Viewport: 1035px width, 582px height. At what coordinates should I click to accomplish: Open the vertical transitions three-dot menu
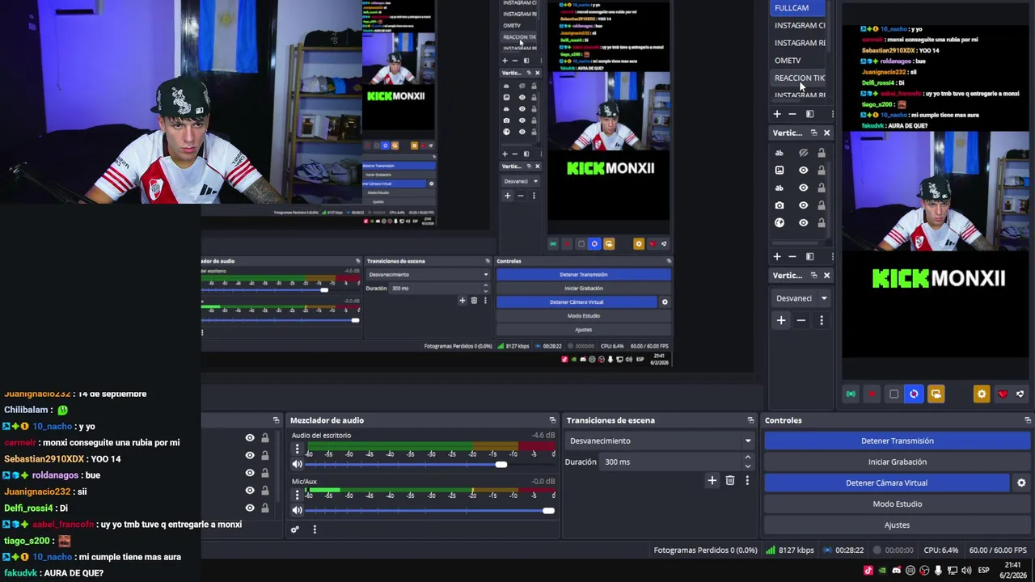tap(821, 320)
